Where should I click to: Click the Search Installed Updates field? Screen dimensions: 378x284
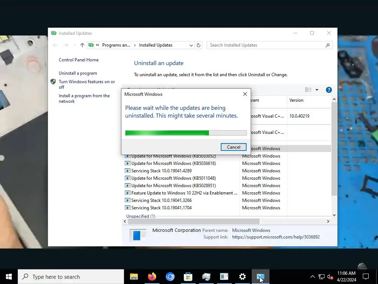point(269,45)
